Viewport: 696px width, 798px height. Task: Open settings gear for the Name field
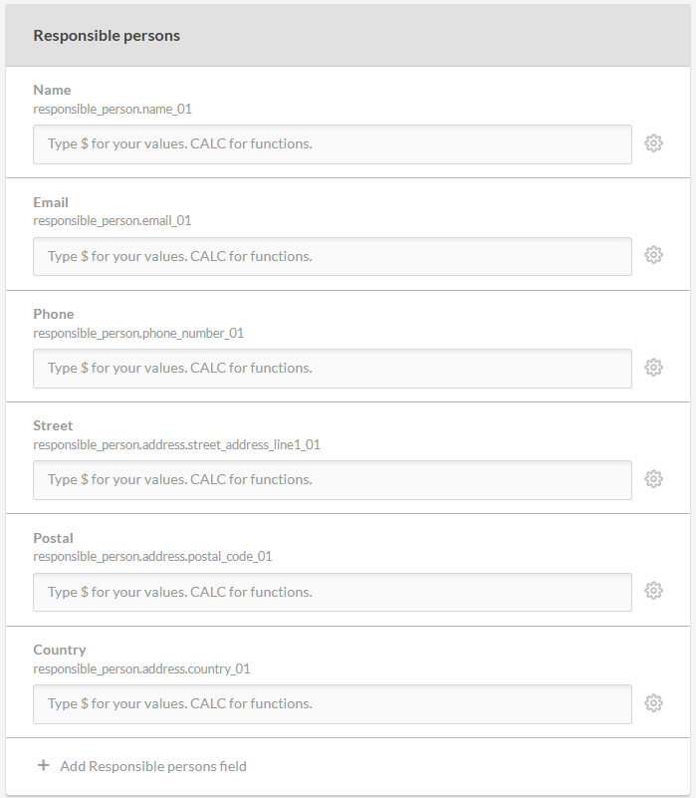pos(653,143)
